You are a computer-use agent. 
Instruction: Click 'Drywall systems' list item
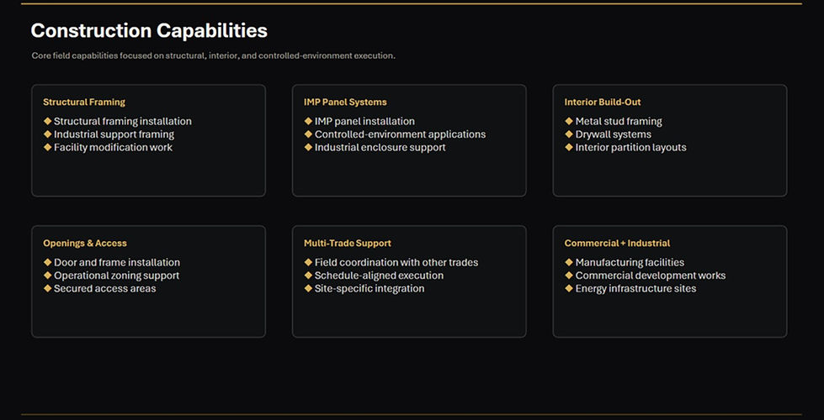click(x=614, y=134)
